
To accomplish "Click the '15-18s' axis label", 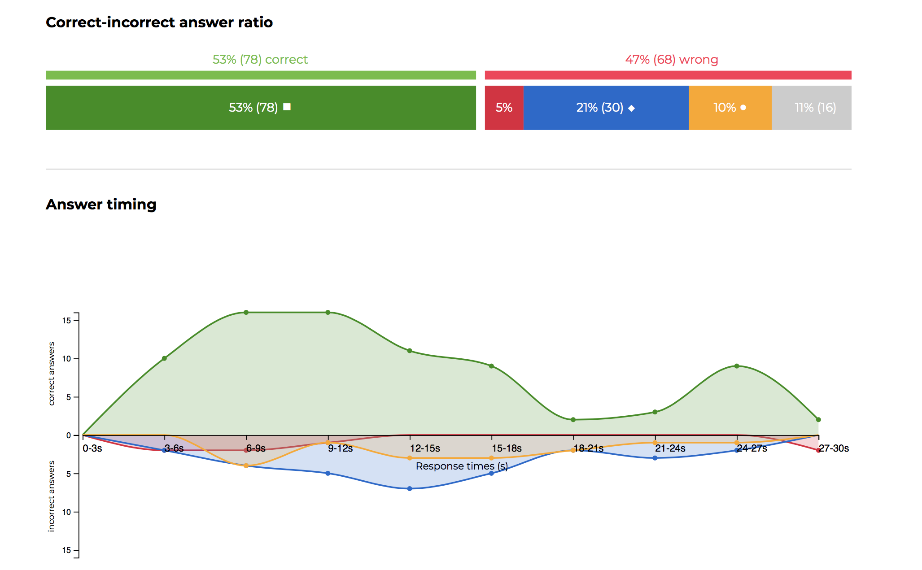I will click(x=507, y=448).
